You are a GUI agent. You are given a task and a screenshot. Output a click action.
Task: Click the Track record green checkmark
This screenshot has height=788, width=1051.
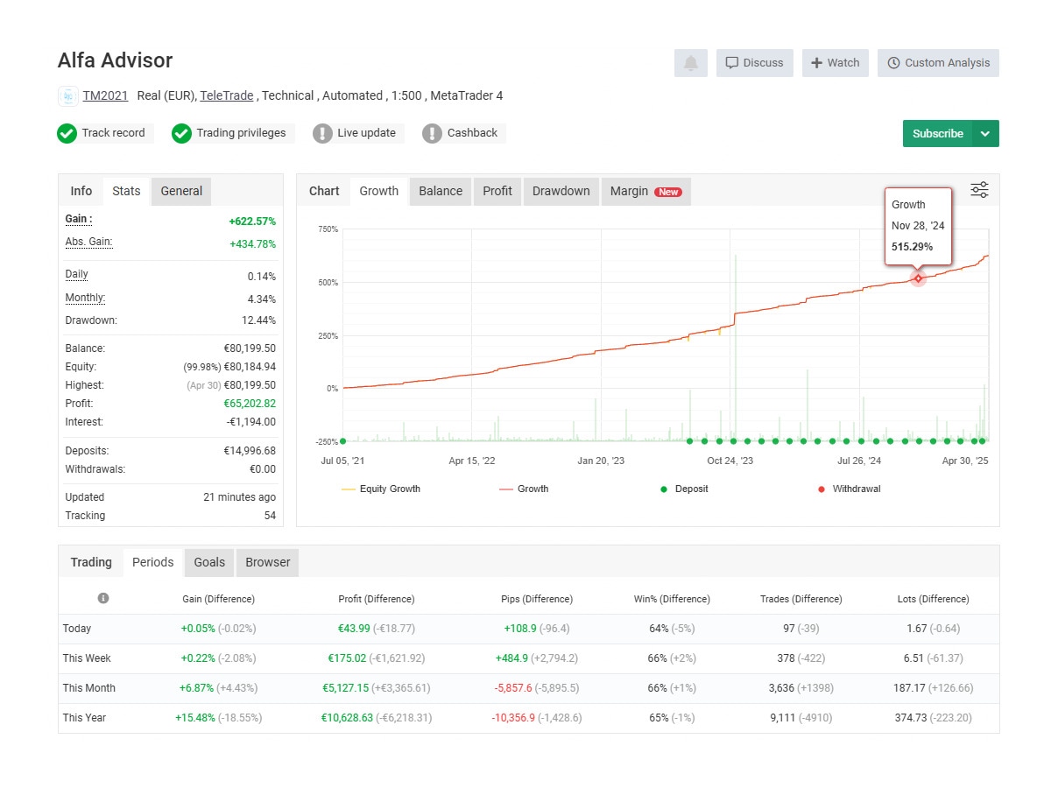tap(67, 133)
